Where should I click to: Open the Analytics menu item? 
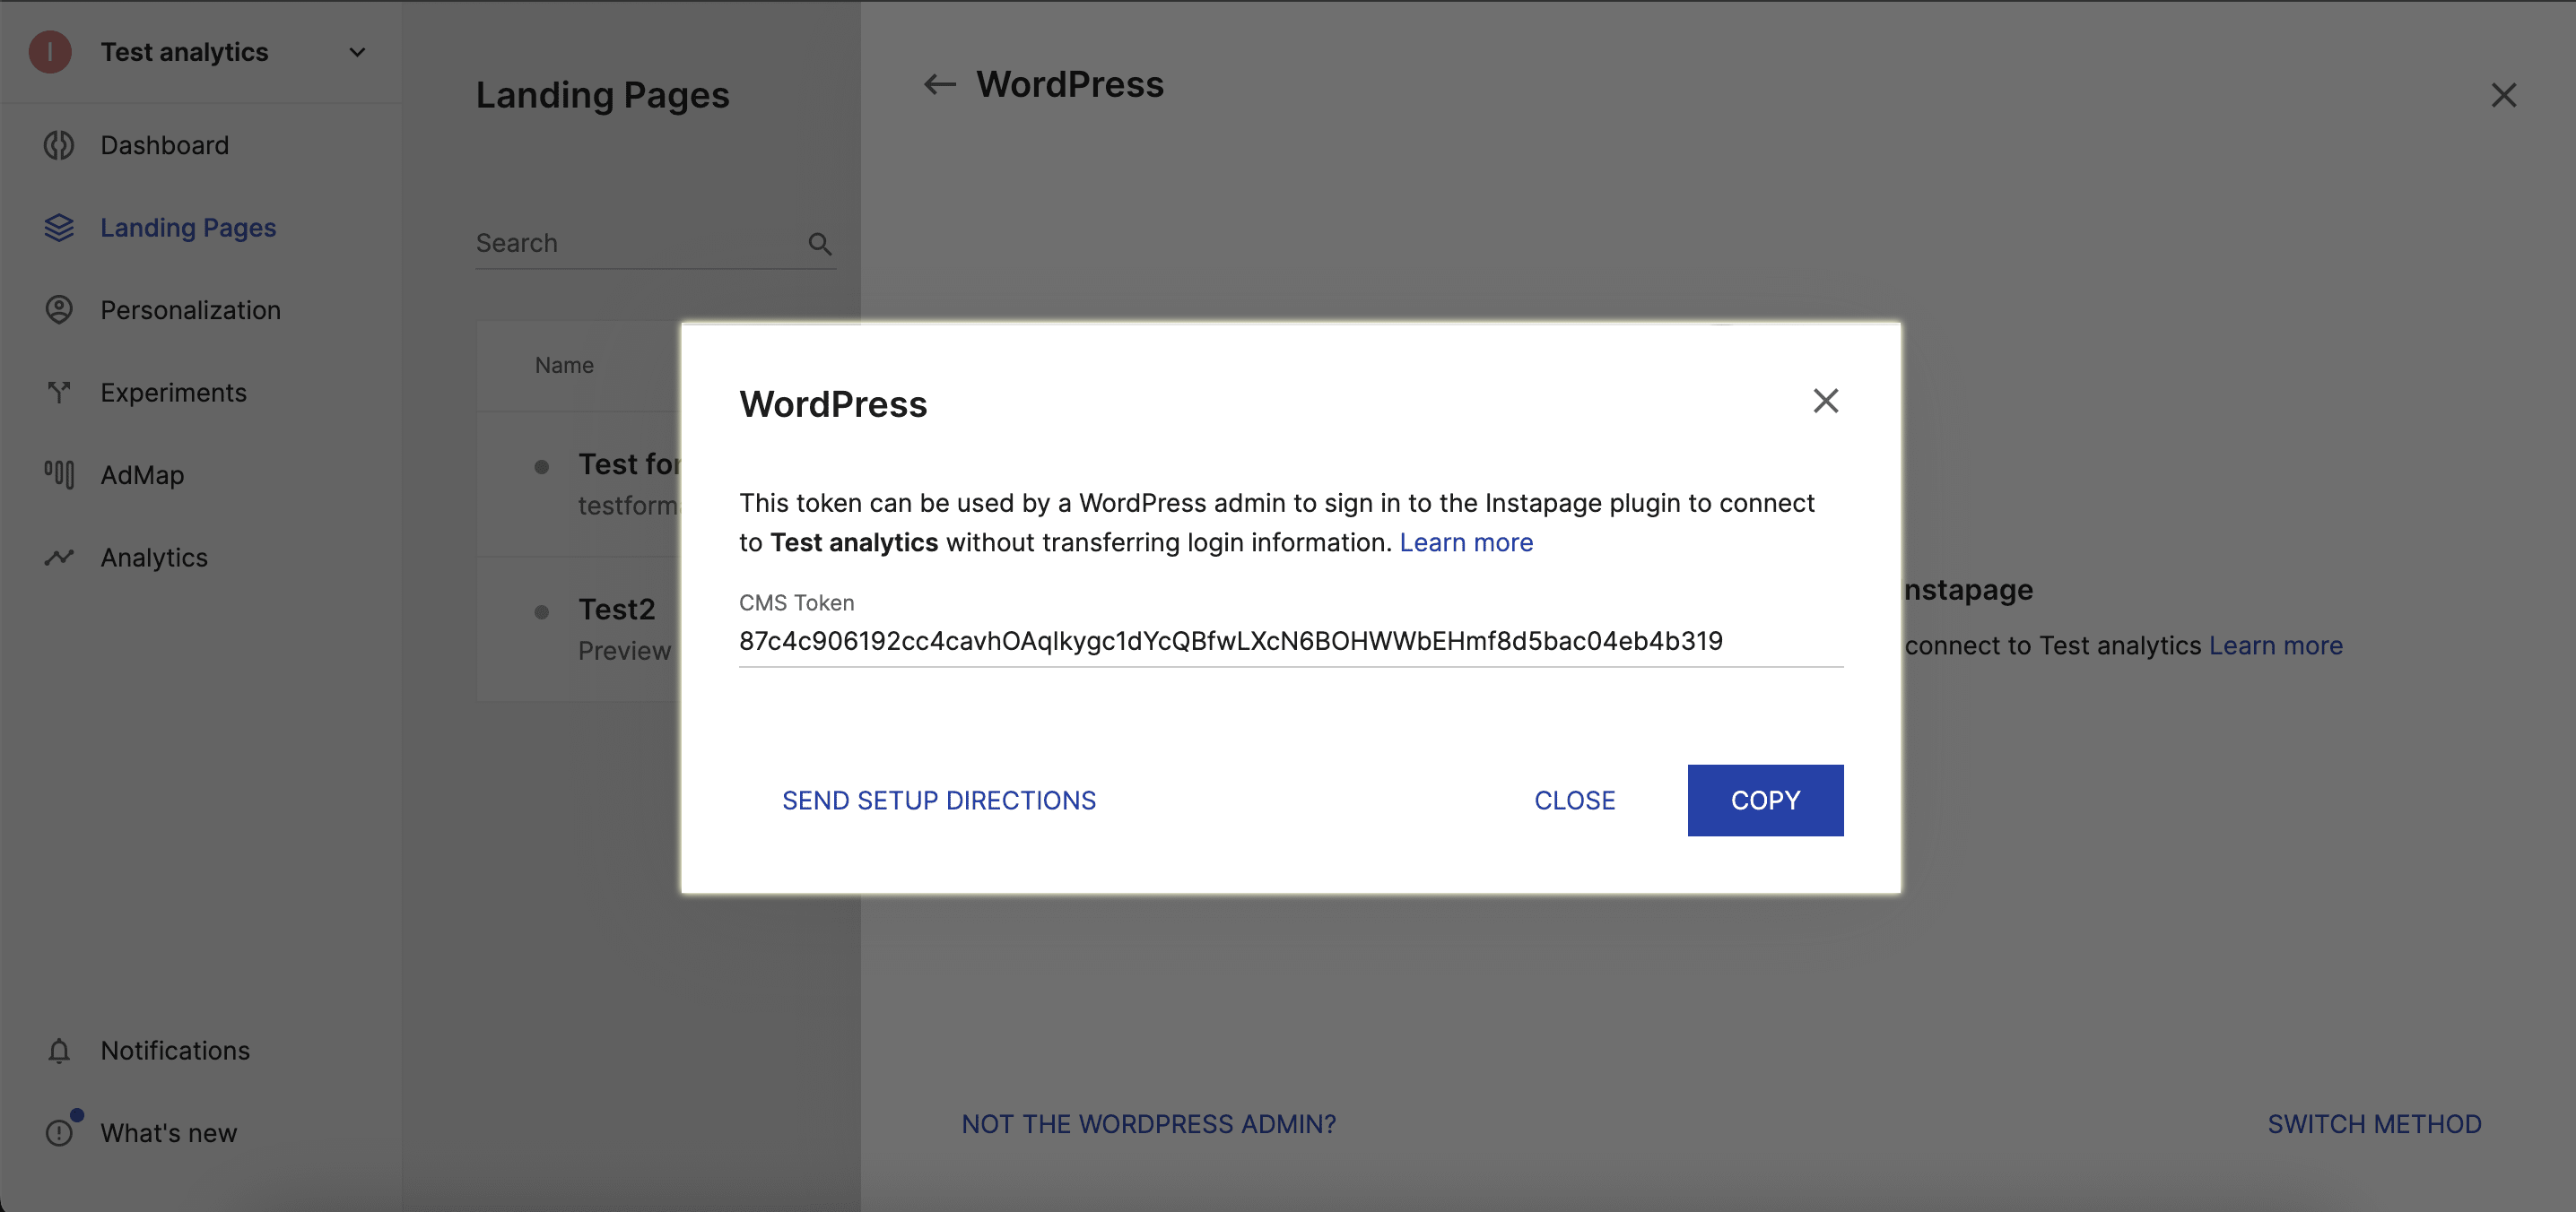coord(154,558)
